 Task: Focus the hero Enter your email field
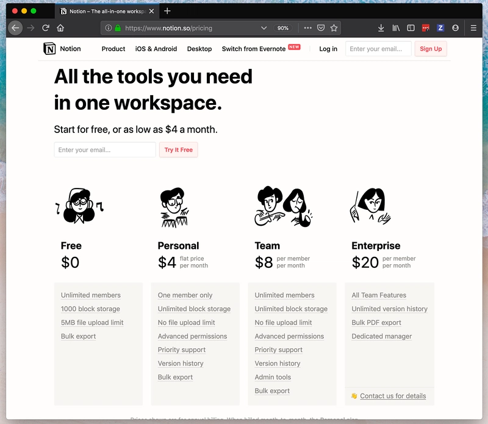coord(105,149)
